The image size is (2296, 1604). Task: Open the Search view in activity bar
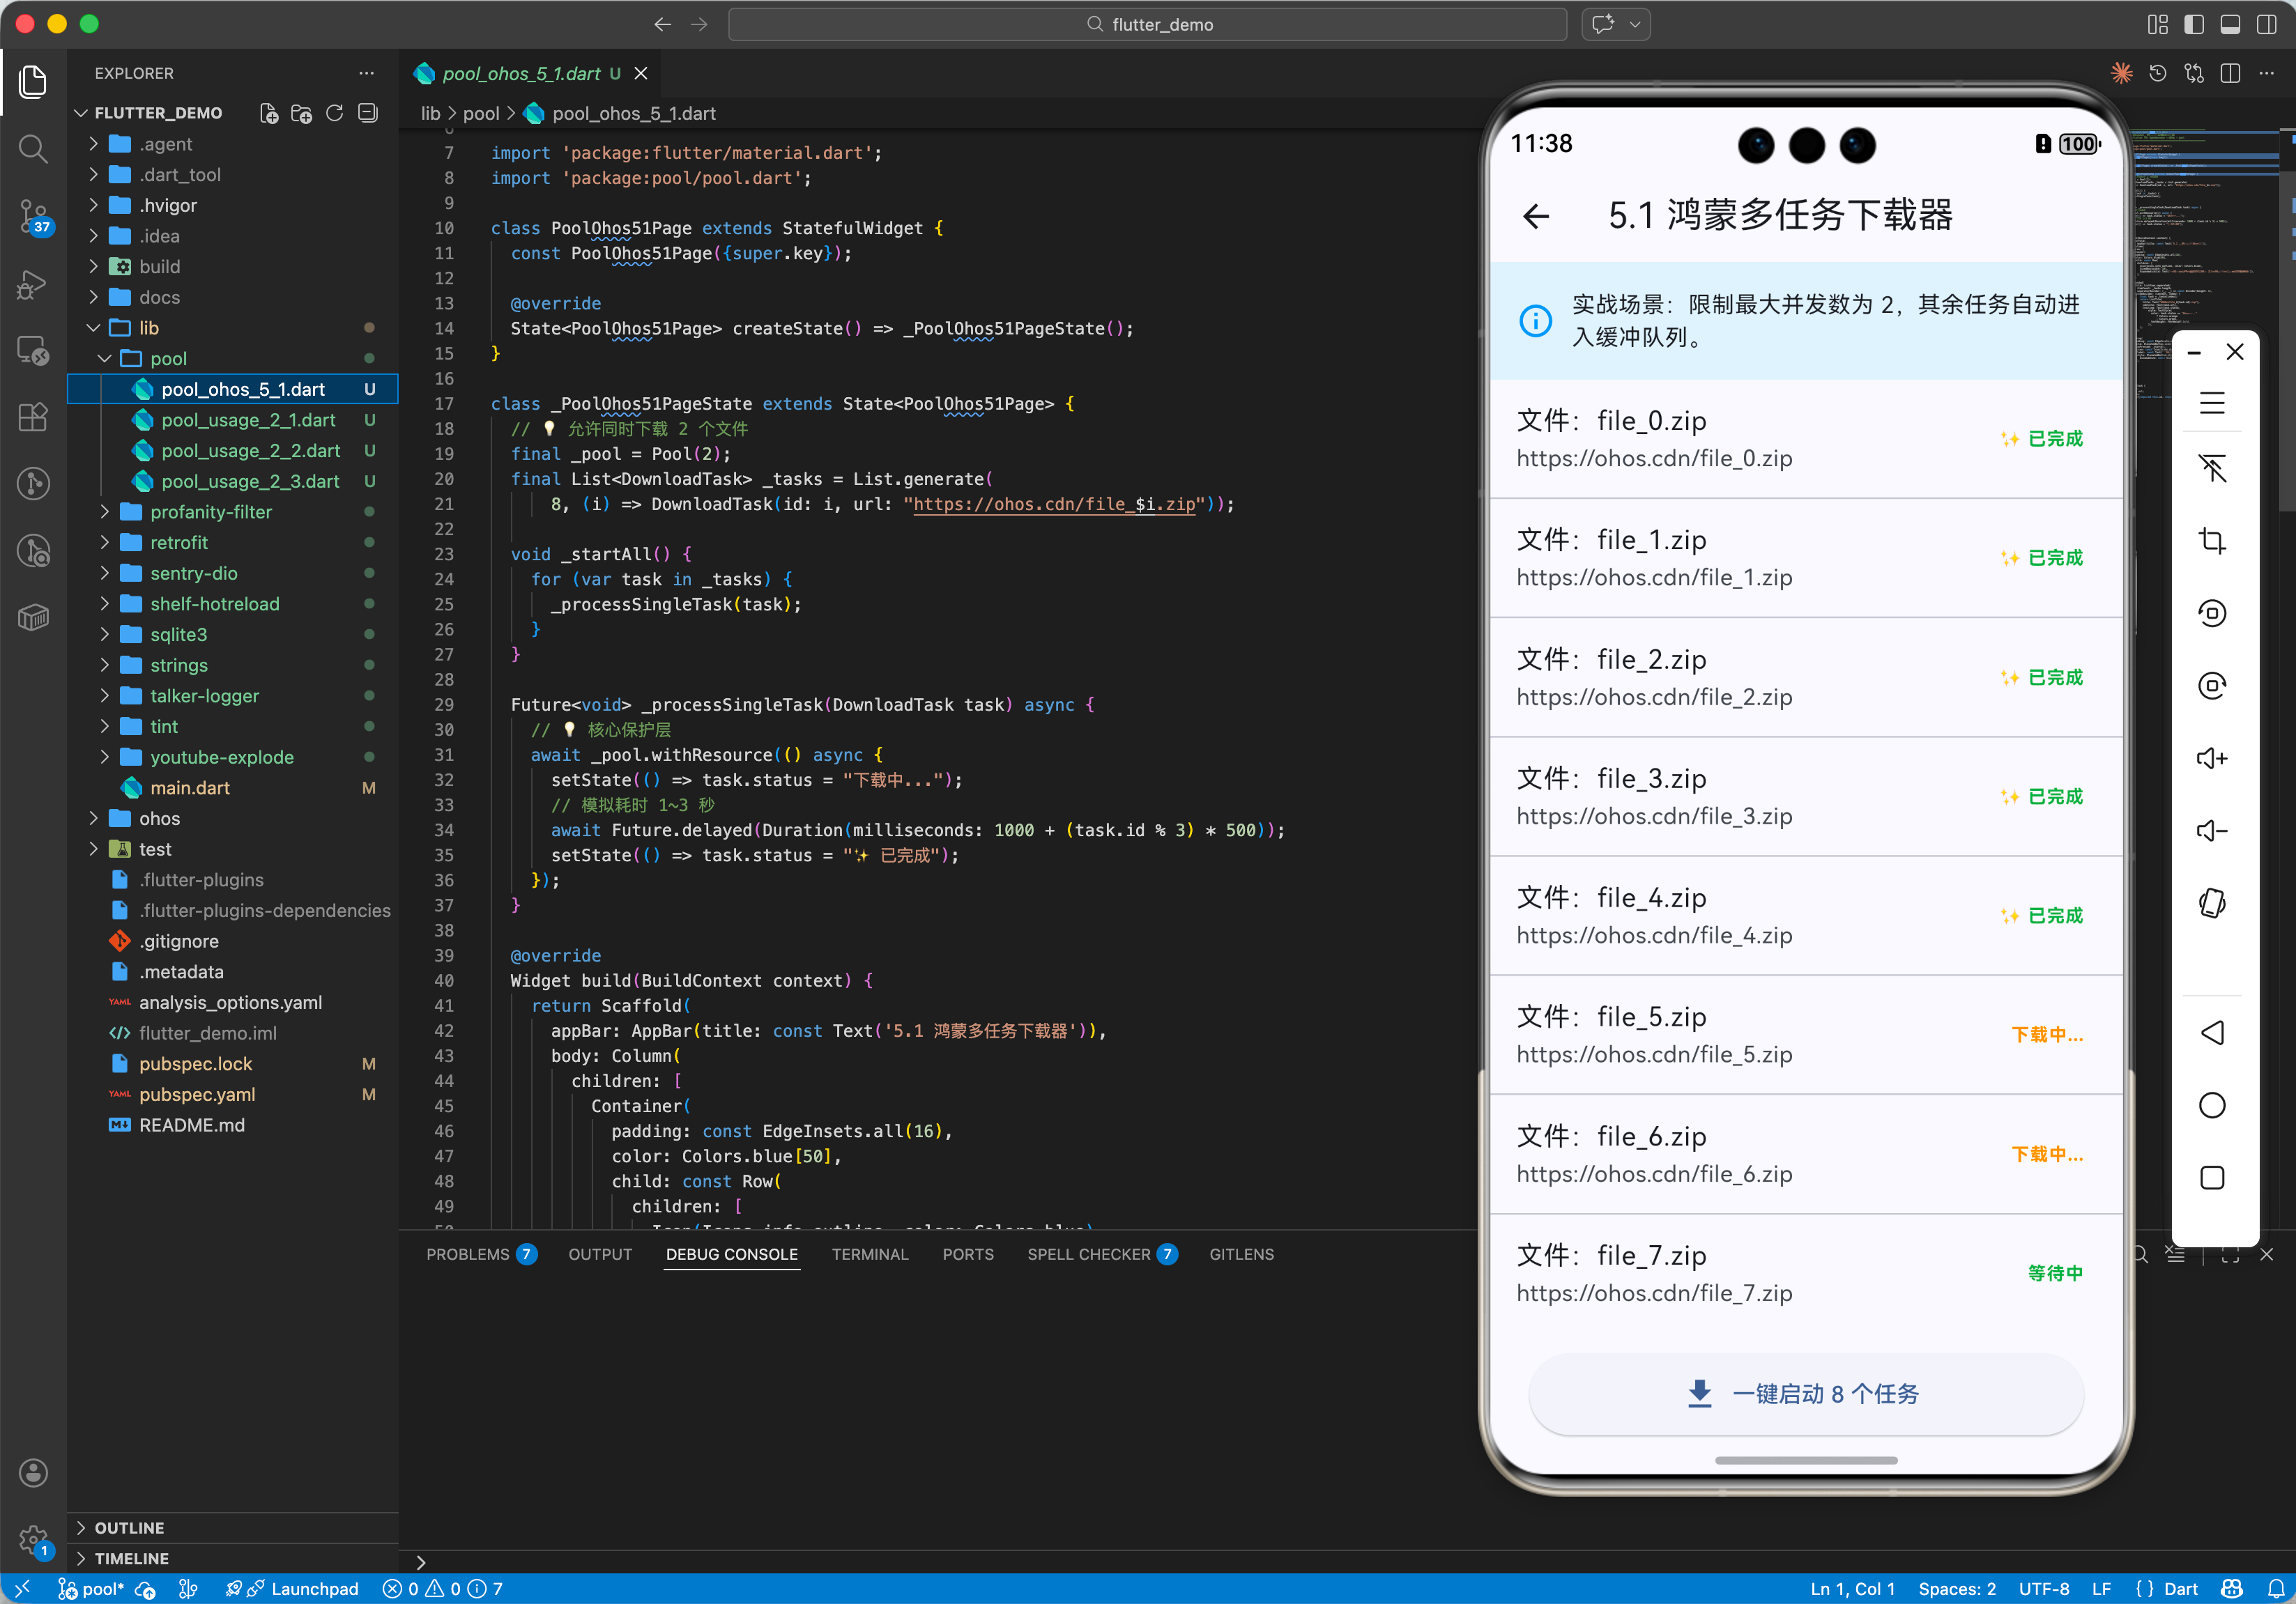coord(33,149)
